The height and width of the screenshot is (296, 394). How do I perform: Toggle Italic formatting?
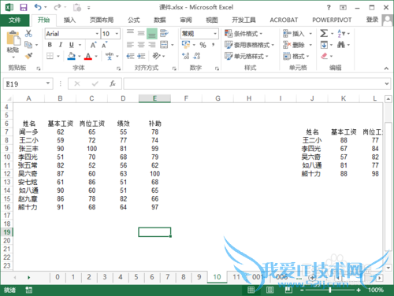tap(61, 45)
